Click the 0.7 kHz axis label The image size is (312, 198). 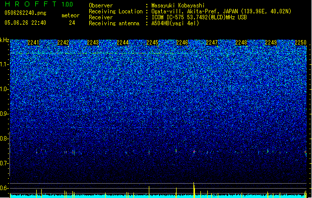tap(4, 163)
